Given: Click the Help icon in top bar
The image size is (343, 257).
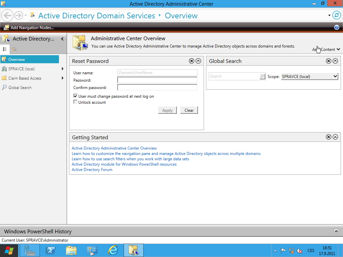Looking at the screenshot, I should coord(337,27).
